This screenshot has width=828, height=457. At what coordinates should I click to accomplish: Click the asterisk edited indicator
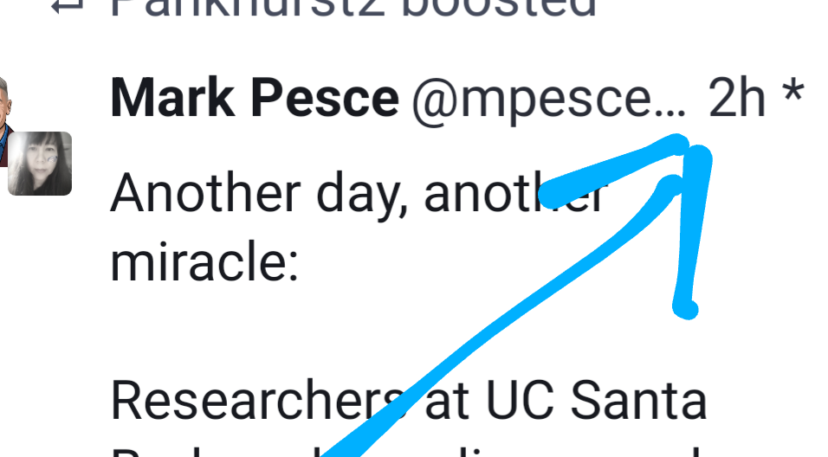[793, 97]
